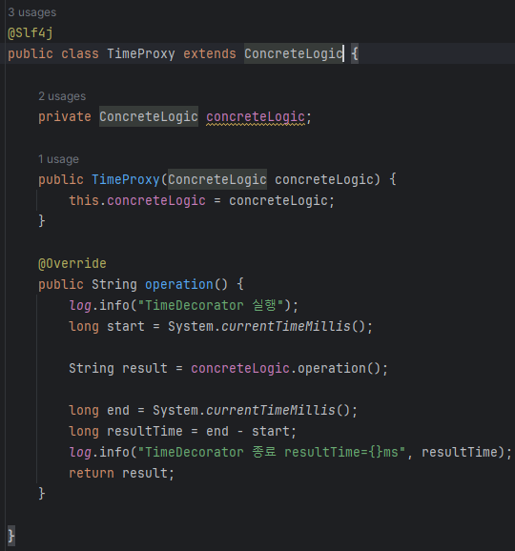The image size is (515, 551).
Task: Click System on the "long start" line
Action: tap(191, 326)
